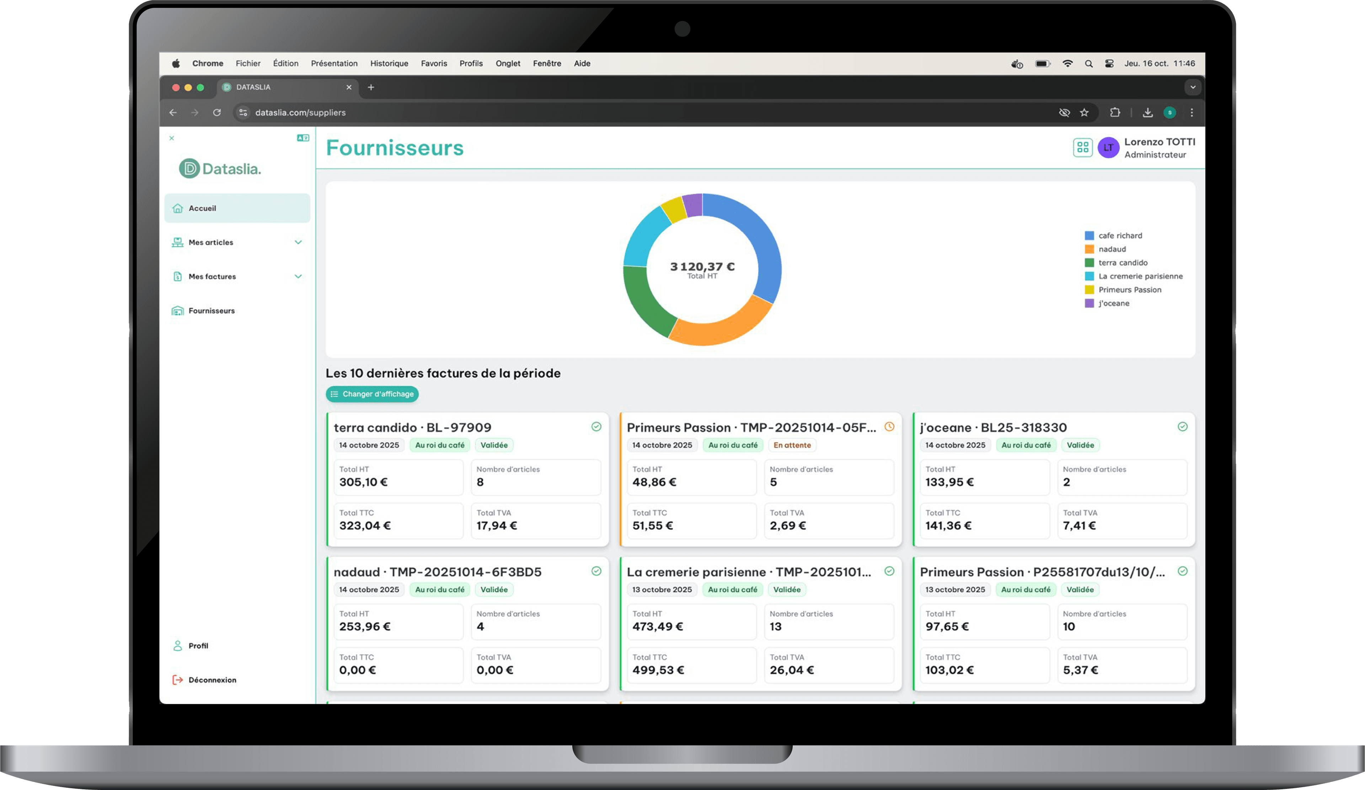Bookmark page with the star icon
The image size is (1365, 790).
click(x=1084, y=113)
